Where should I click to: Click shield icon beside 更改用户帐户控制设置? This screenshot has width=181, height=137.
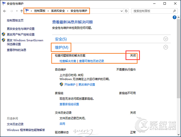point(3,34)
